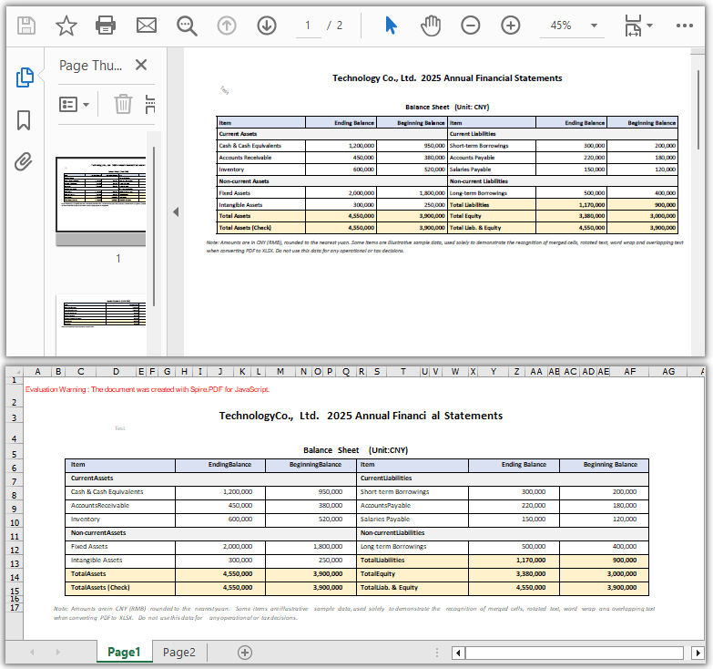Viewport: 713px width, 669px height.
Task: Click the thumbnail panel scrollbar
Action: pyautogui.click(x=154, y=226)
